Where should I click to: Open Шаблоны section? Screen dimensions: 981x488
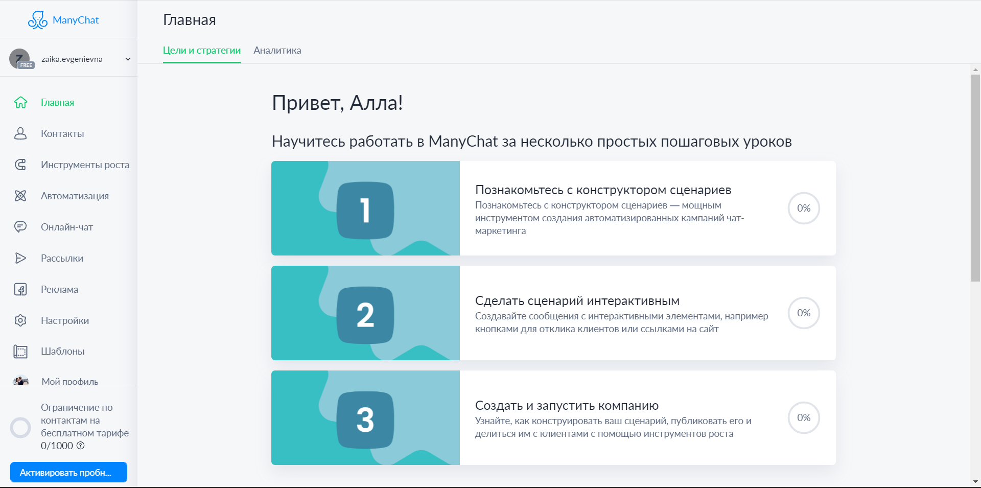pyautogui.click(x=62, y=352)
